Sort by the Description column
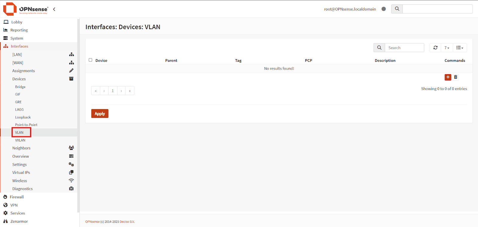478x227 pixels. [385, 60]
